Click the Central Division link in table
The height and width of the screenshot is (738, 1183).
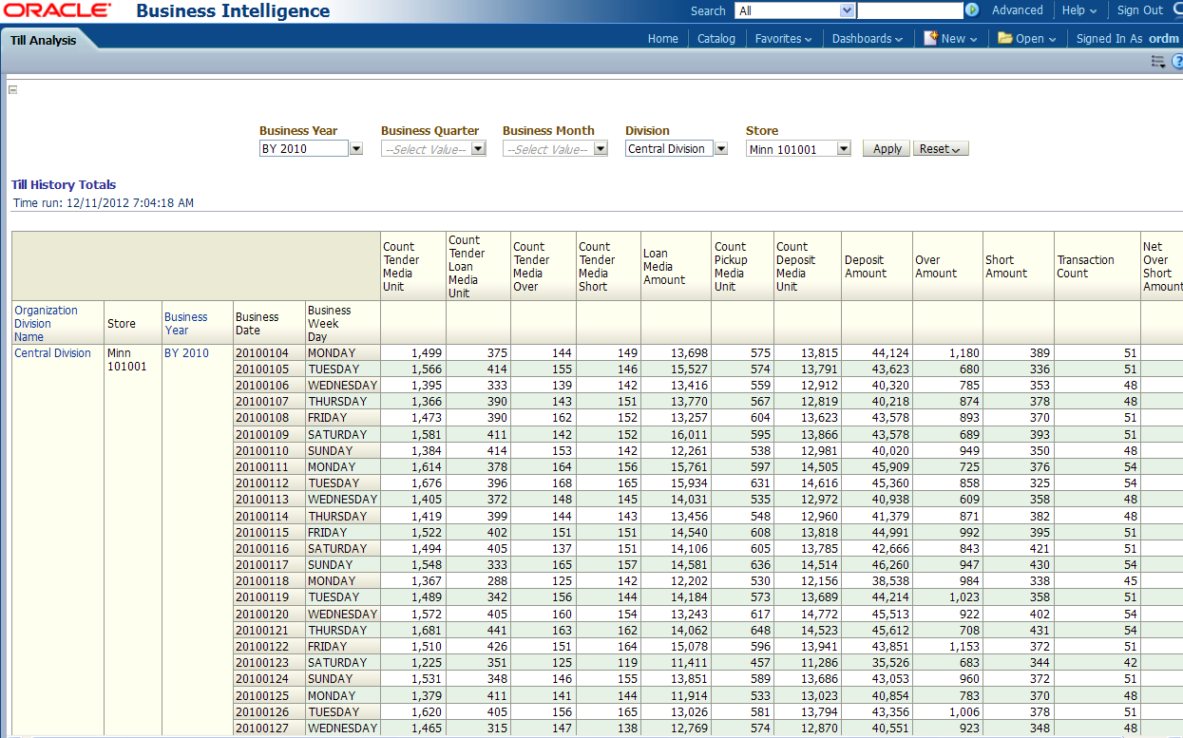pos(53,353)
